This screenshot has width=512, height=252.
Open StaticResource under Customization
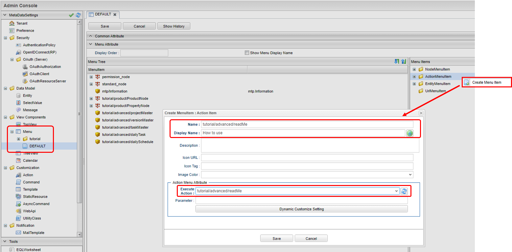pos(35,197)
